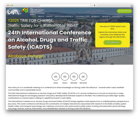The image size is (139, 118).
Task: Open the Contacts menu item
Action: (129, 16)
